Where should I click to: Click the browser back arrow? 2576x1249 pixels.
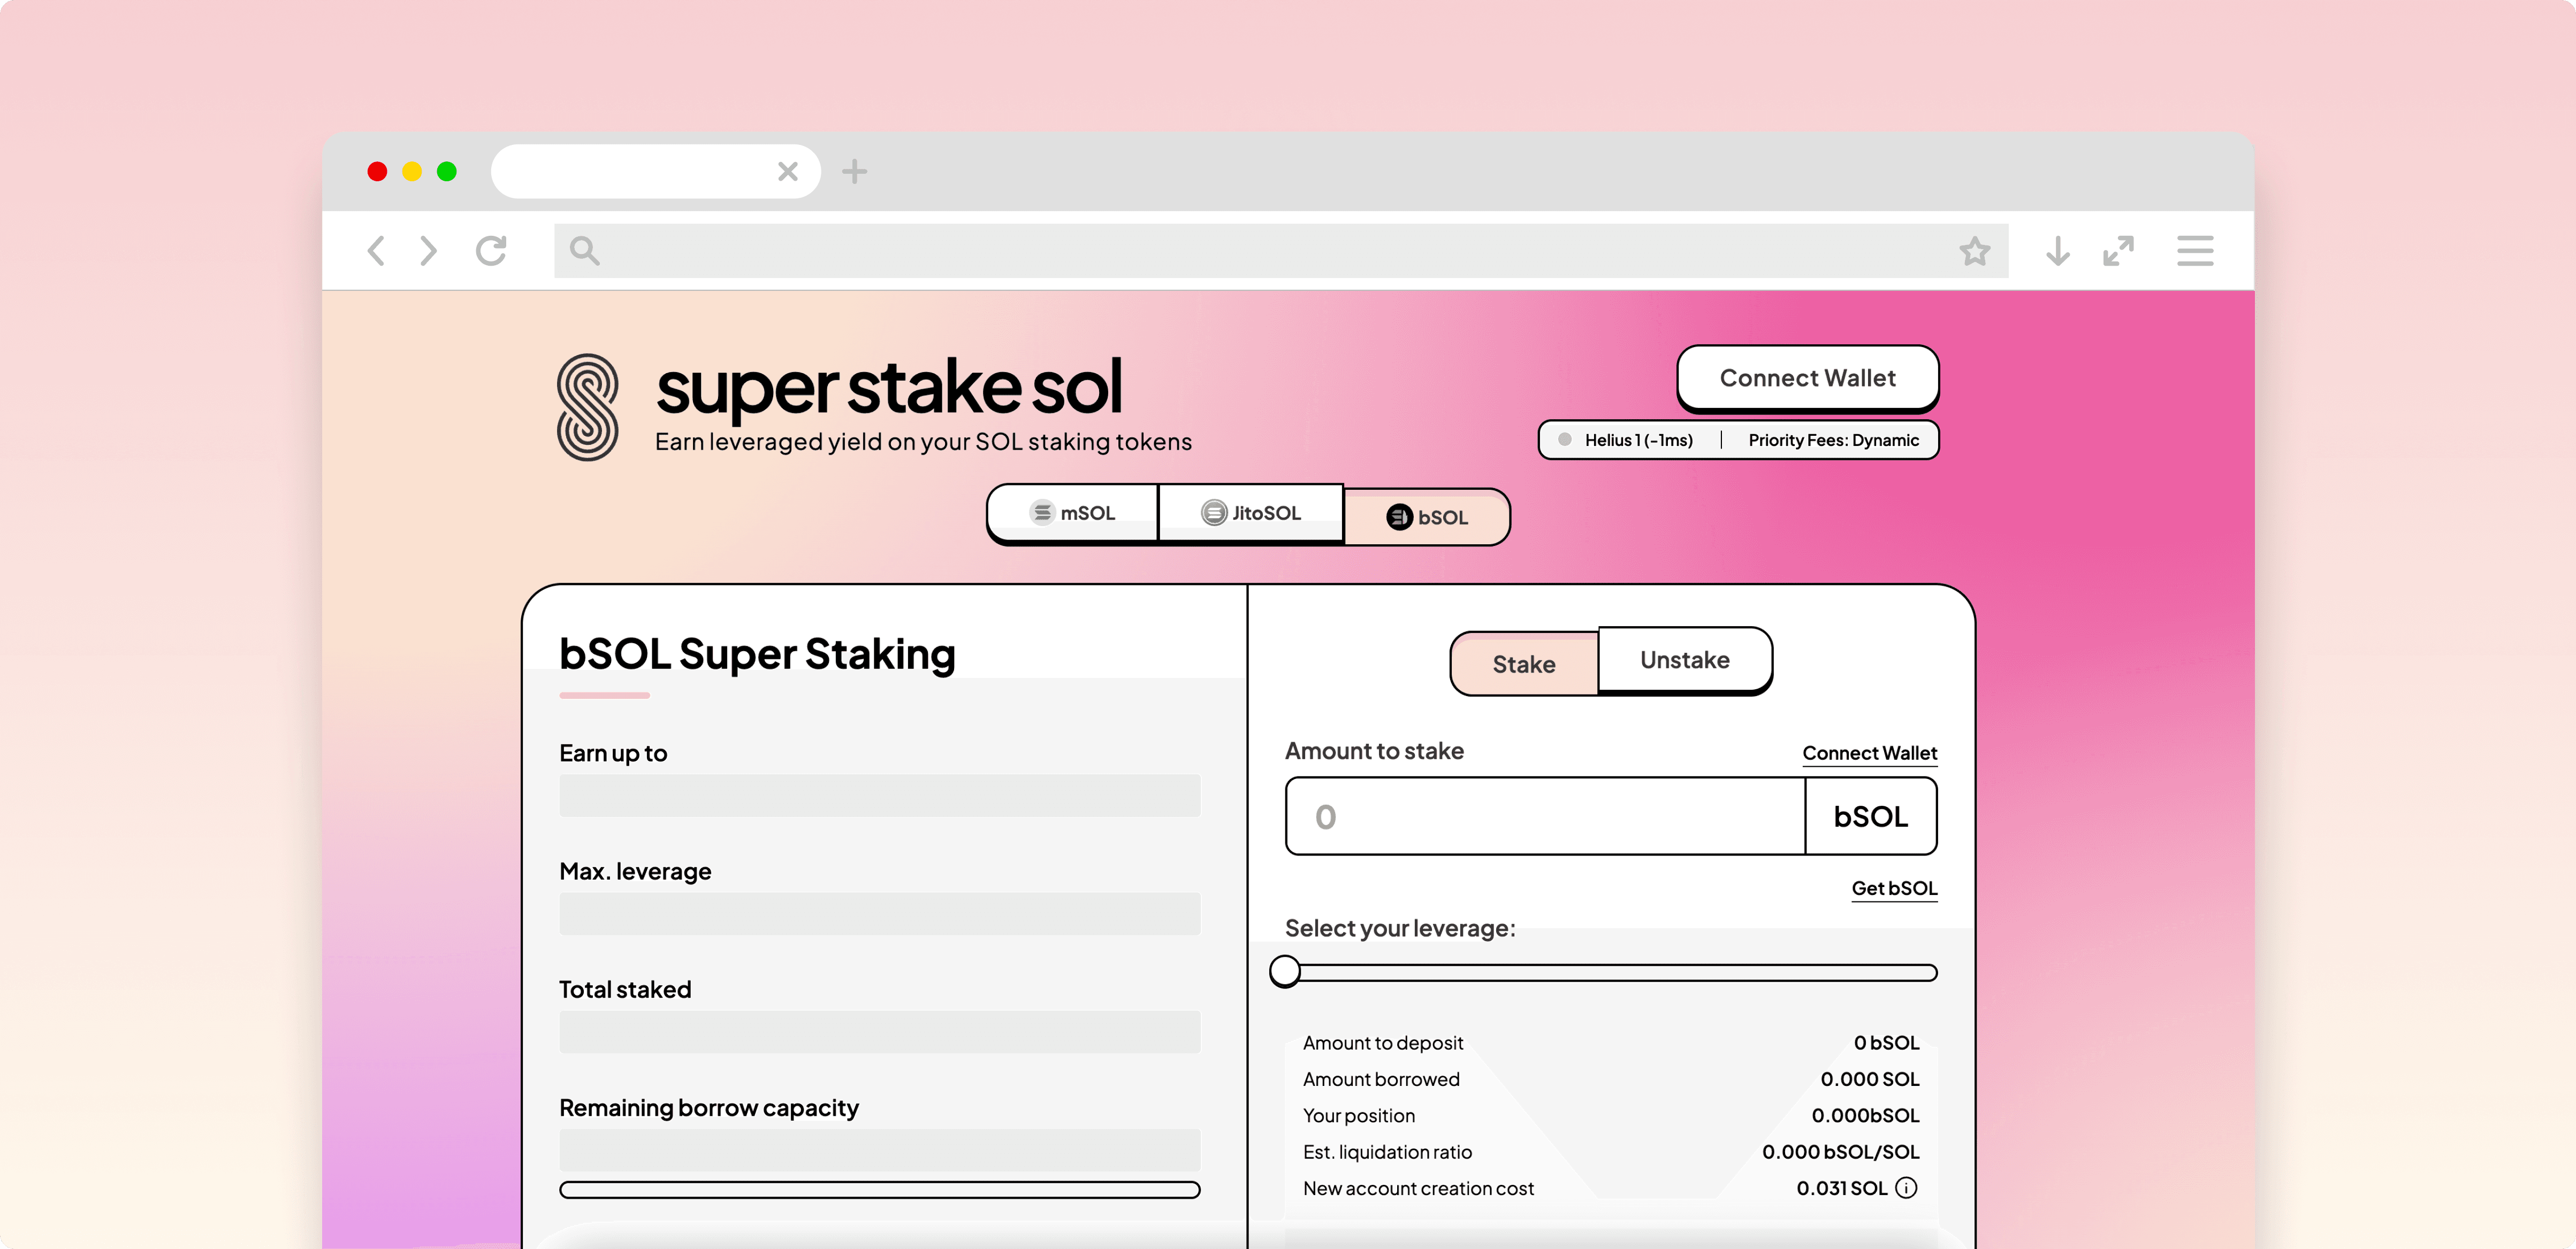pos(377,250)
